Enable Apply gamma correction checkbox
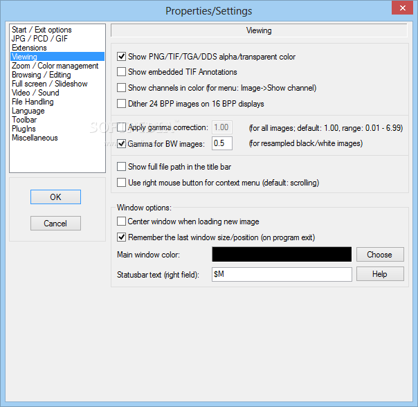The image size is (418, 407). pyautogui.click(x=121, y=127)
